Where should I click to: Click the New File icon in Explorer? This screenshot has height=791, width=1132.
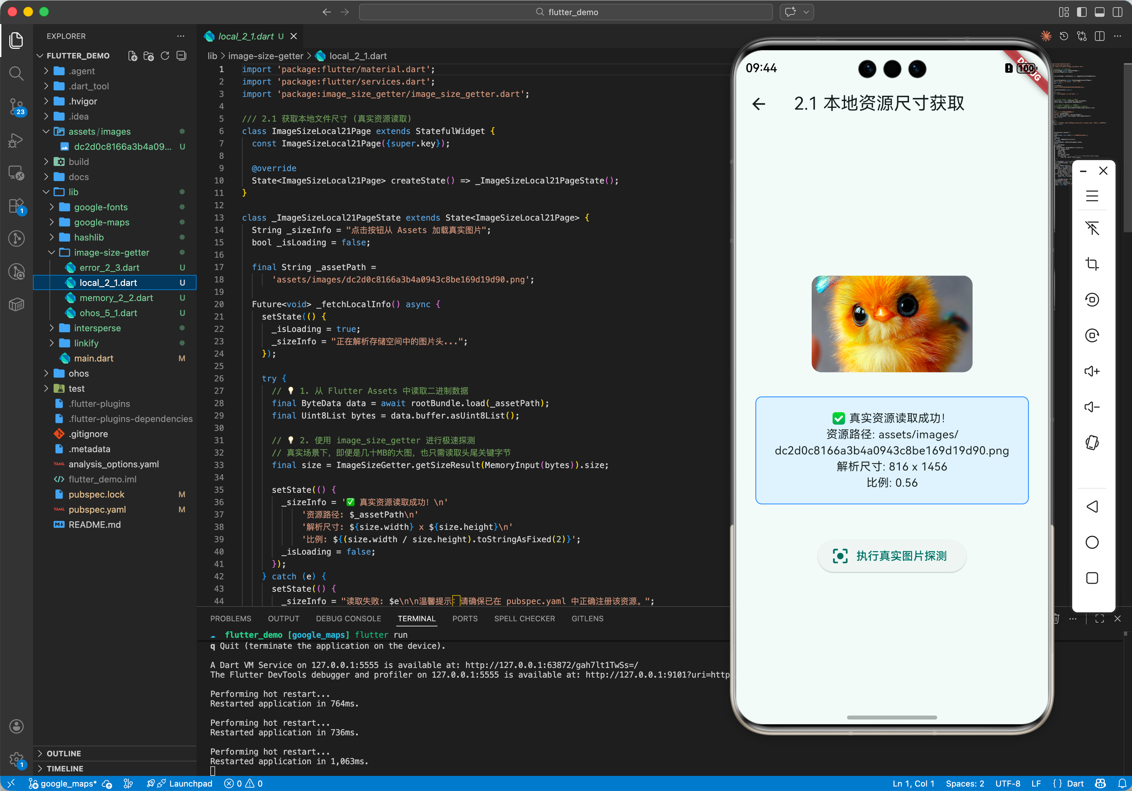click(x=132, y=56)
